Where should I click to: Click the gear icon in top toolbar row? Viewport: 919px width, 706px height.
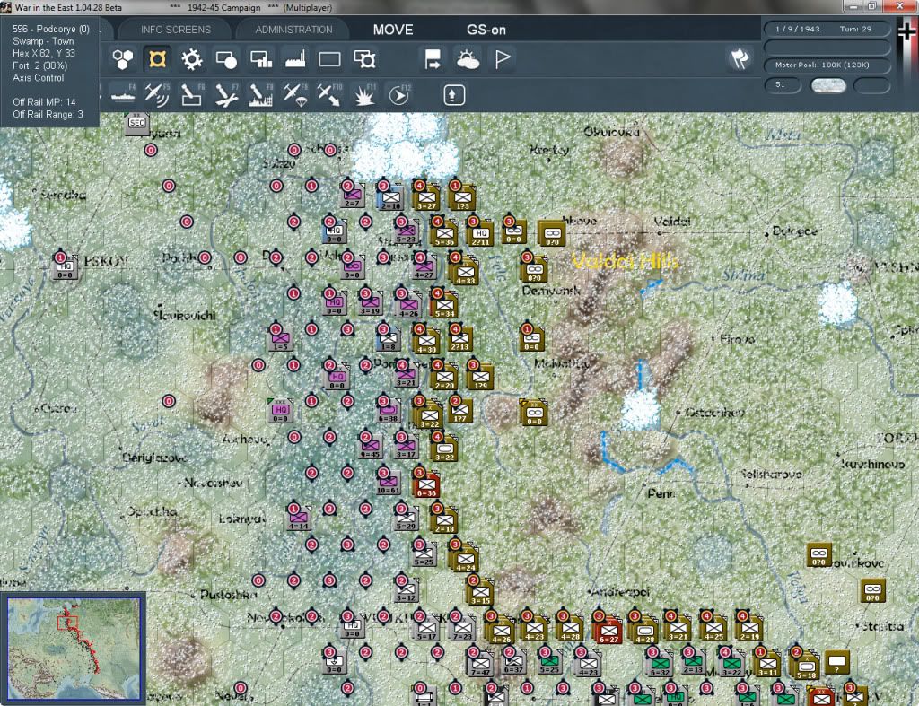pyautogui.click(x=192, y=59)
